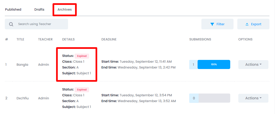Open Actions dropdown for Bangla row
275x114 pixels.
tap(253, 64)
